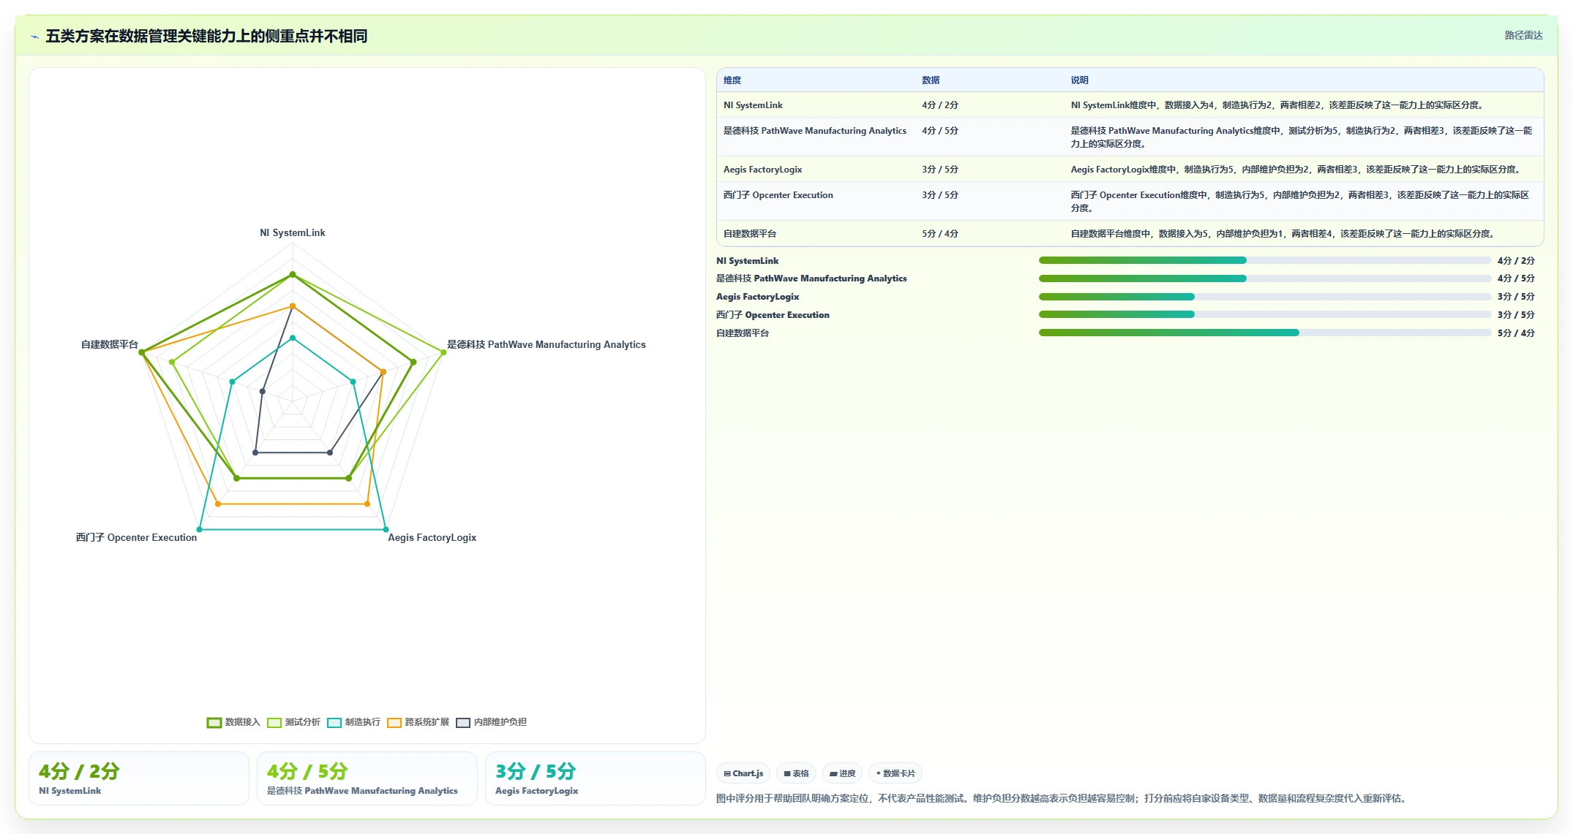Hide the 制造执行 legend series

click(x=353, y=722)
